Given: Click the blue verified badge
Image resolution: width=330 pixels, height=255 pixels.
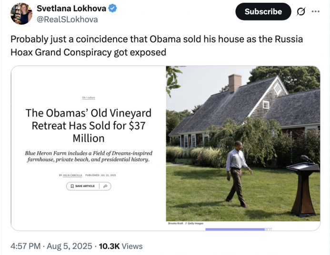Looking at the screenshot, I should pos(112,9).
